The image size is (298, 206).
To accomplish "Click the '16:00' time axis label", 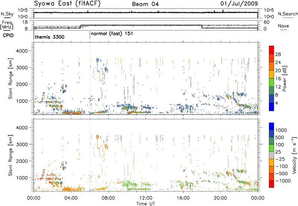I will (x=183, y=198).
